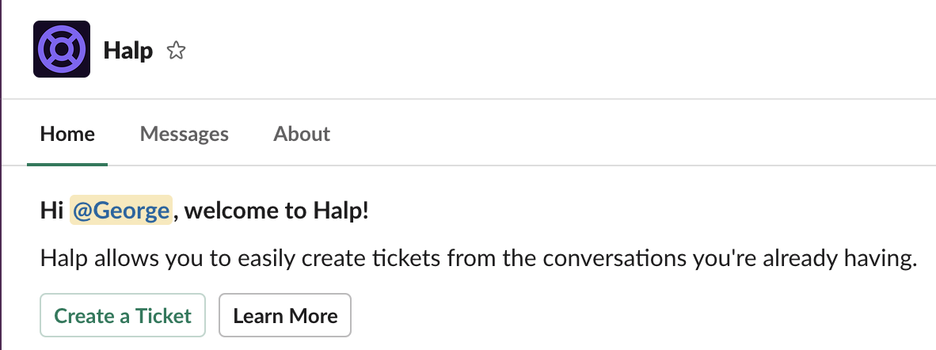The width and height of the screenshot is (936, 350).
Task: Open Learn More about Halp
Action: tap(285, 315)
